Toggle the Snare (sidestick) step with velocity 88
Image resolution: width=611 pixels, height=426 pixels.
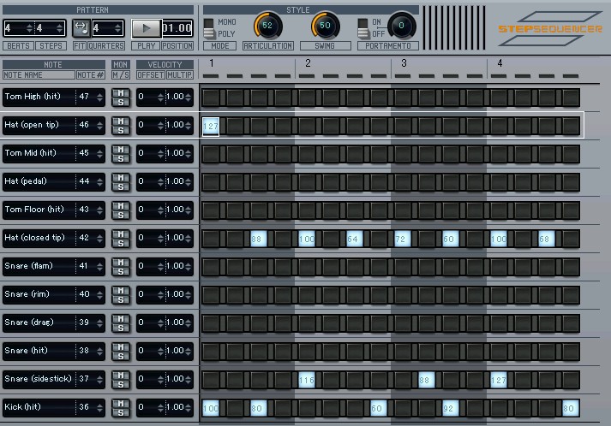427,380
